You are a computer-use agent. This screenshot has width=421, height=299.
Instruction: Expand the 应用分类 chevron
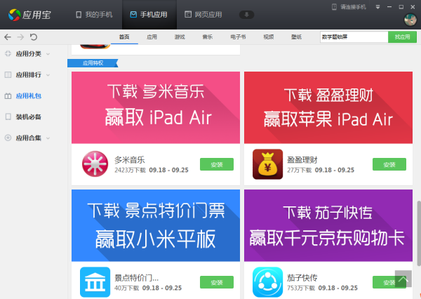coord(48,54)
